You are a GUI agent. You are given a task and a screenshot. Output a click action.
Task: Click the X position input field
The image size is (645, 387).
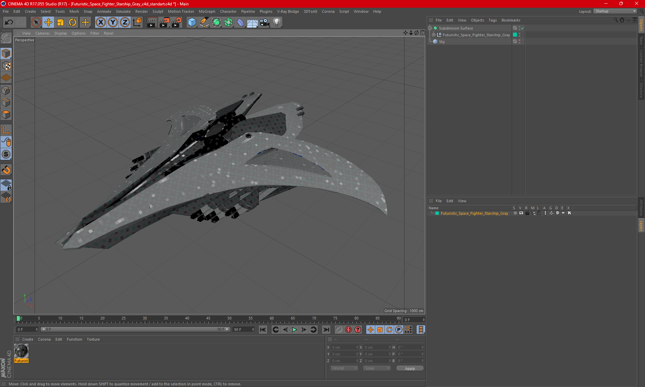[x=345, y=347]
